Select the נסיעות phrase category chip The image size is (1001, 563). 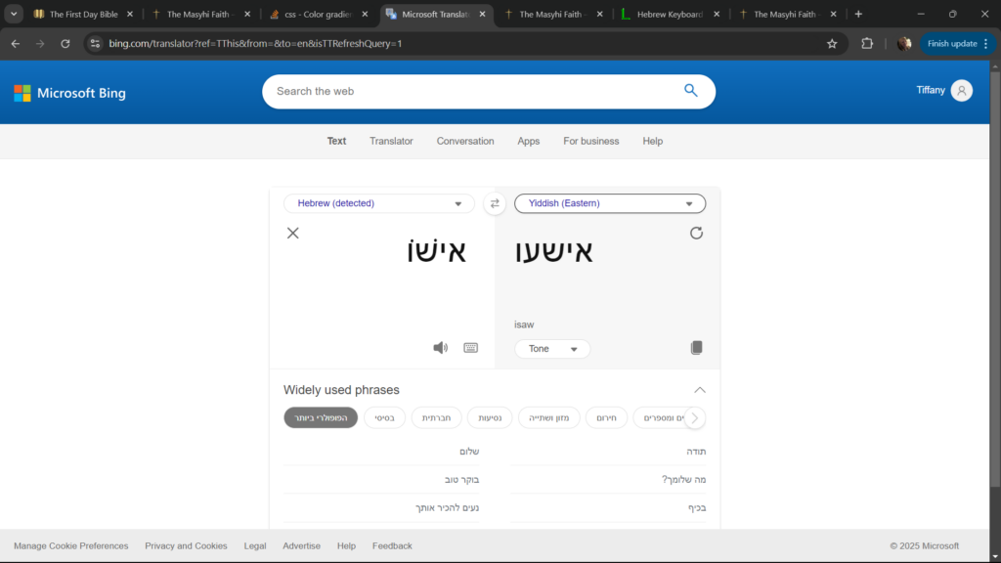click(x=491, y=417)
